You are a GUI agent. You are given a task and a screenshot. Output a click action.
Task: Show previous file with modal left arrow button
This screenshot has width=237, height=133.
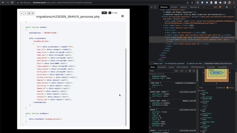click(22, 13)
